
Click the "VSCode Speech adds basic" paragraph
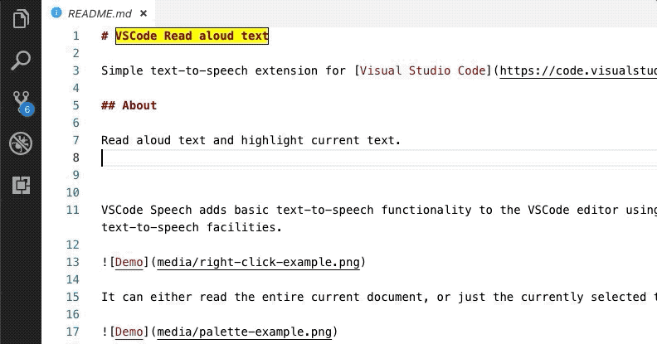coord(332,210)
